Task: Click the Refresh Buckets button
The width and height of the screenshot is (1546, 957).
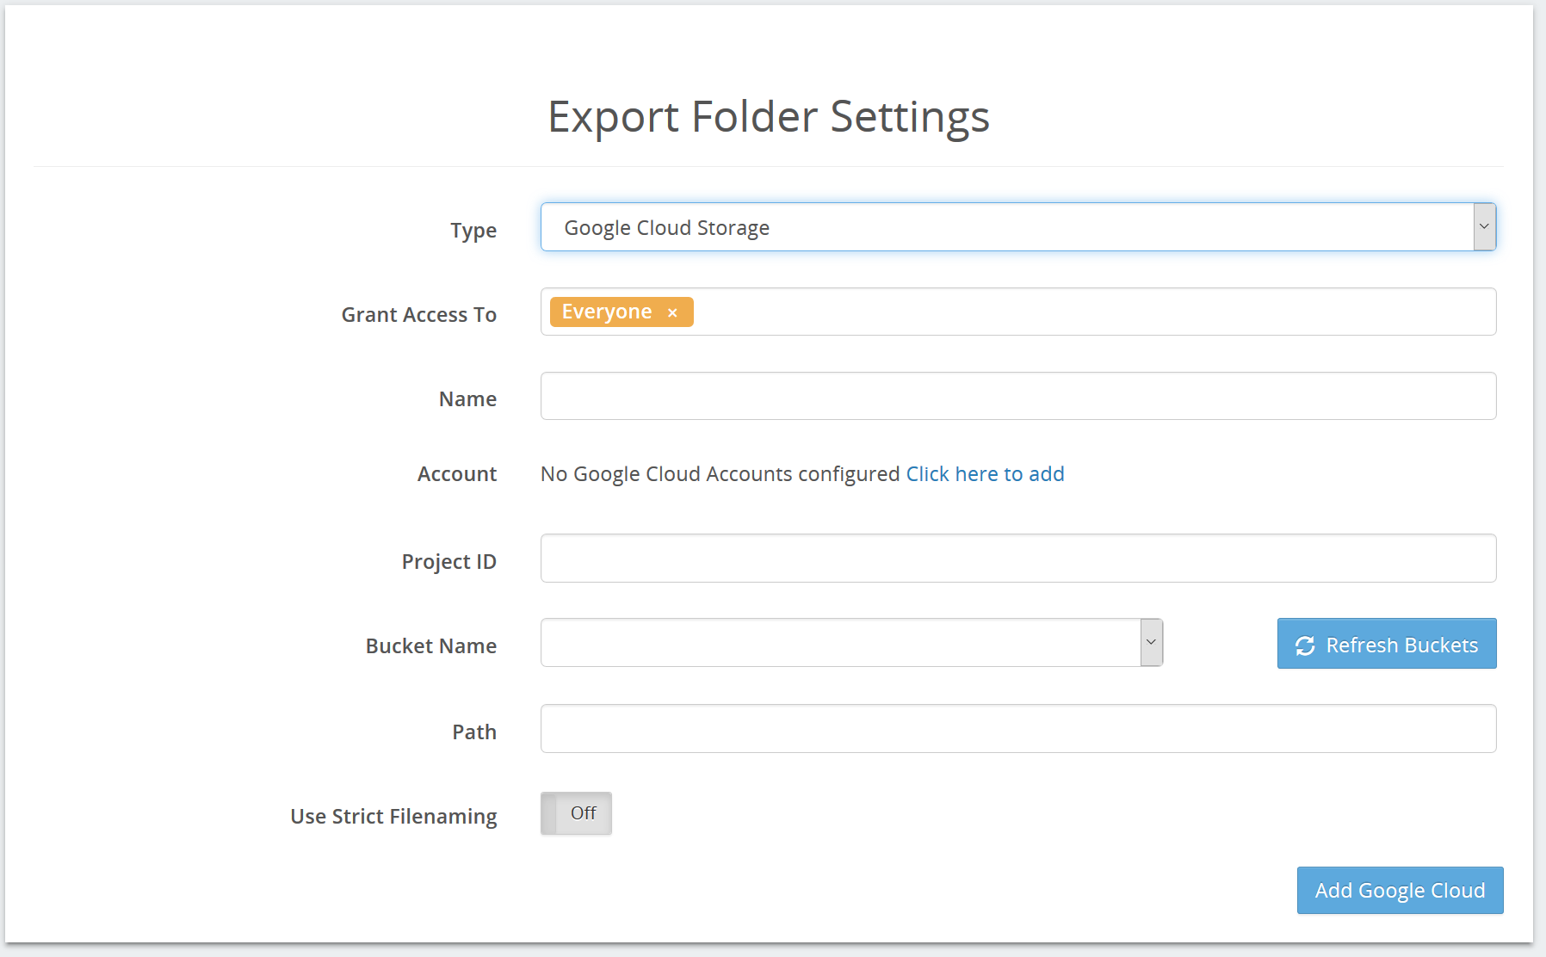Action: pos(1386,644)
